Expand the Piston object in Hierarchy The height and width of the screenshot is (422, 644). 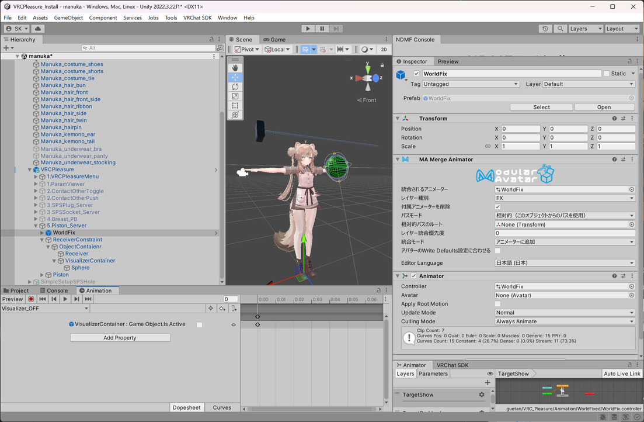(x=42, y=275)
